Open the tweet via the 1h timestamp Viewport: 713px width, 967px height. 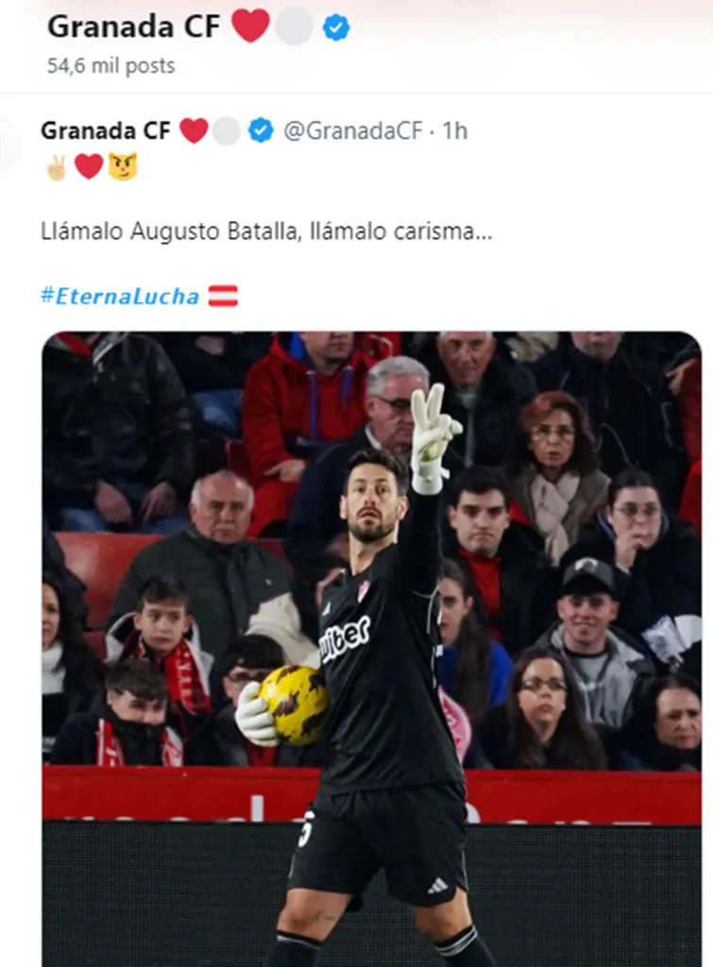click(455, 130)
